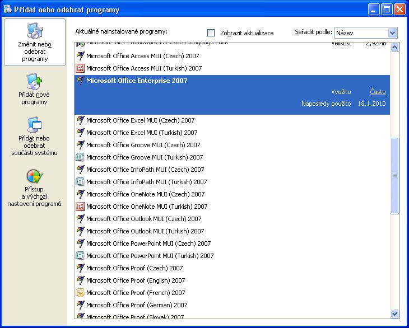409x328 pixels.
Task: Click the program list scroll up arrow
Action: click(394, 48)
